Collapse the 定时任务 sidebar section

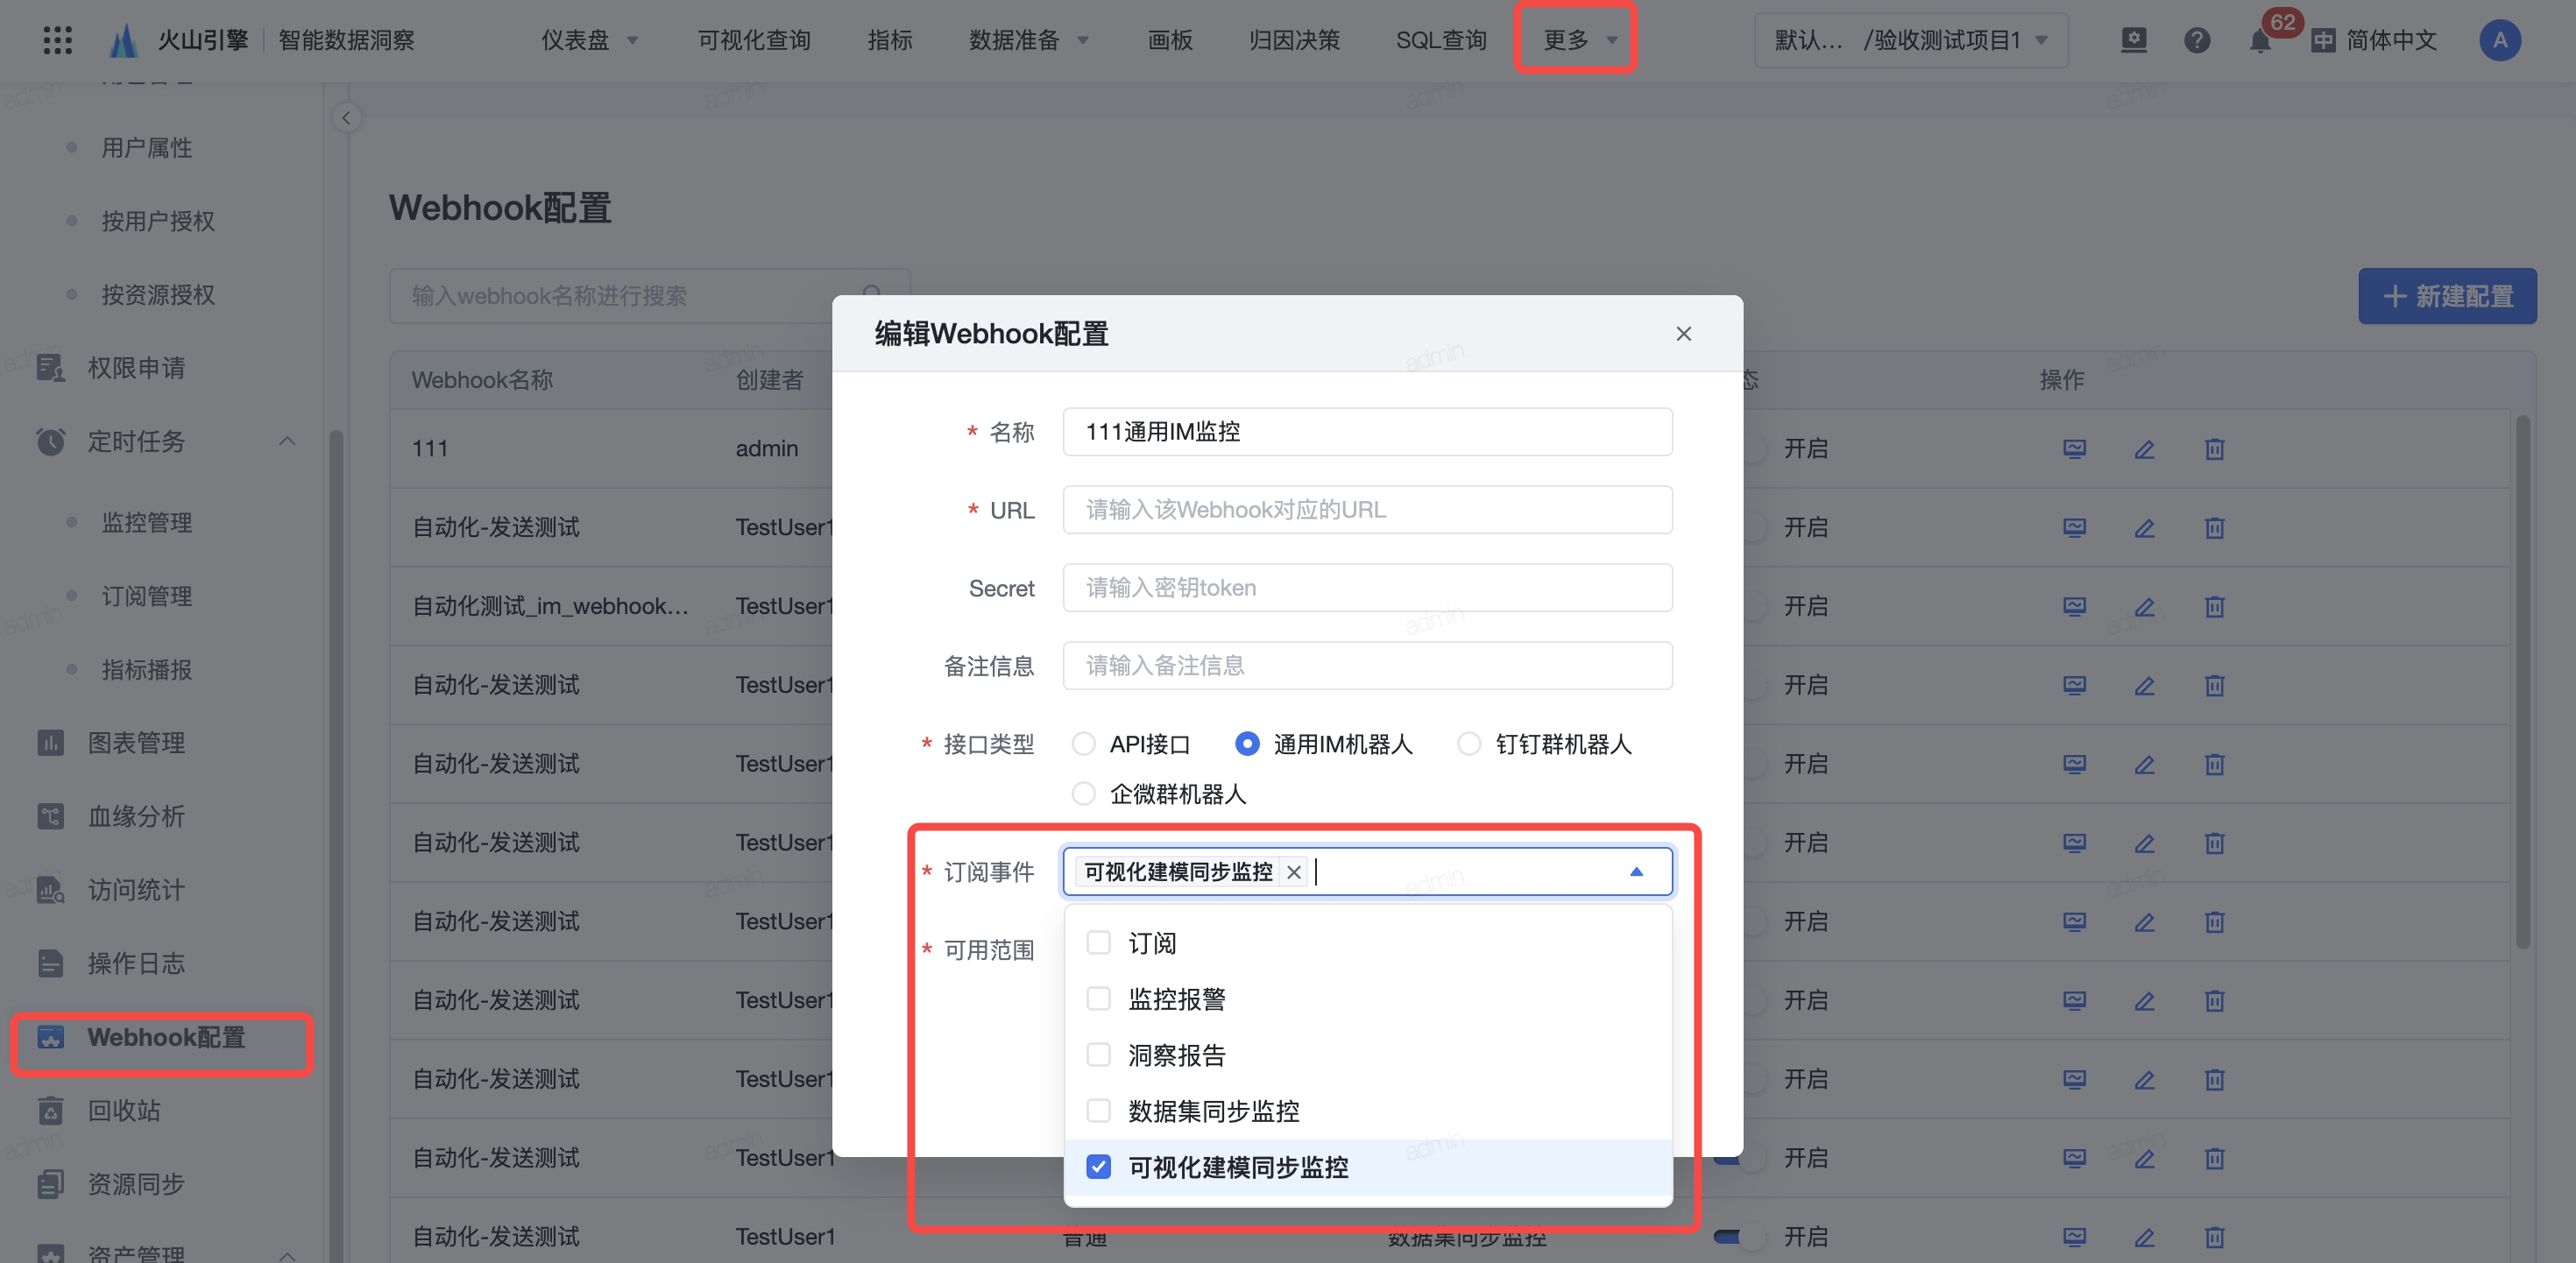(287, 441)
